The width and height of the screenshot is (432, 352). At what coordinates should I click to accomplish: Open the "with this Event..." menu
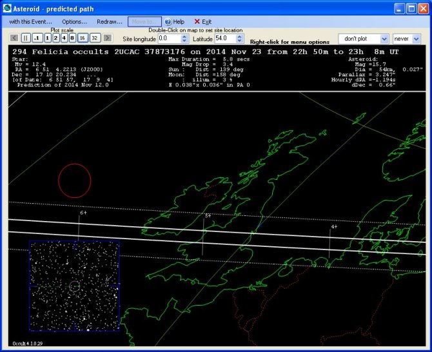30,21
